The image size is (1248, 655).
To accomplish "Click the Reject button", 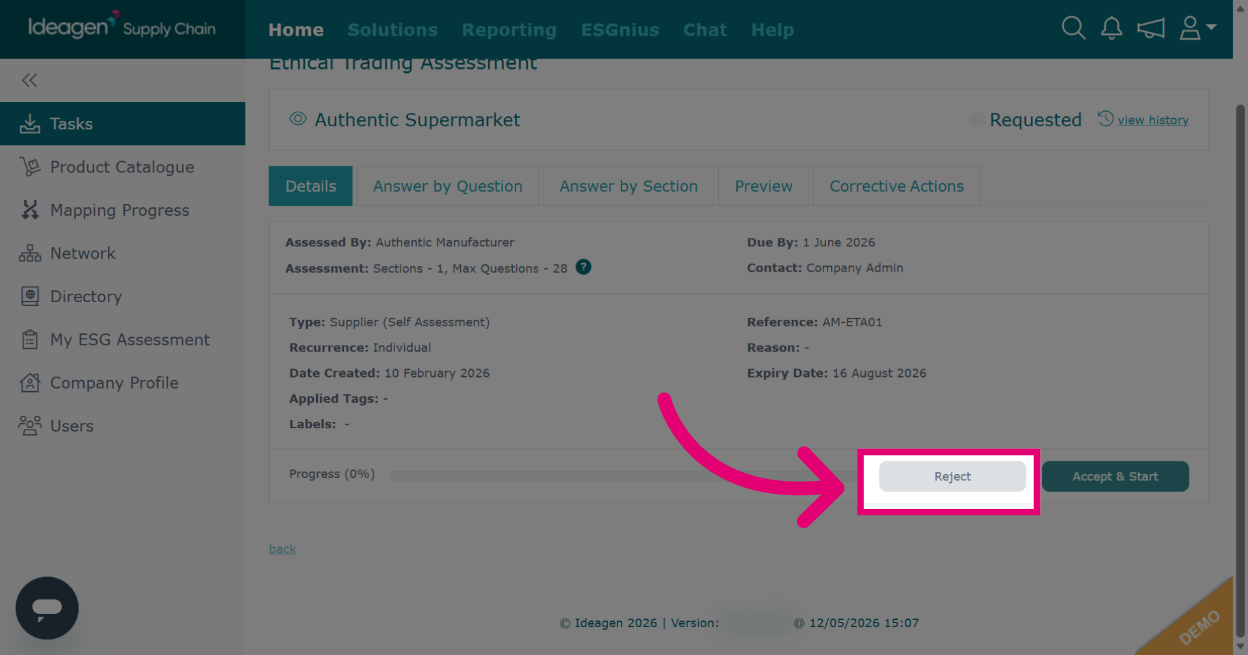I will pos(952,476).
